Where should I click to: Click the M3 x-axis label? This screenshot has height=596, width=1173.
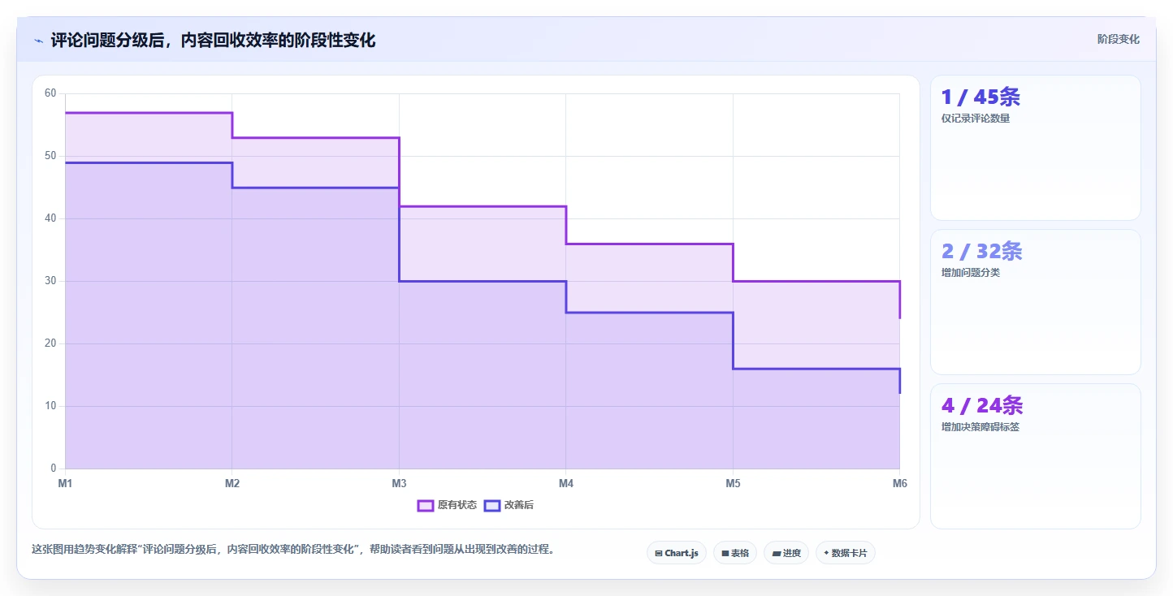click(399, 483)
